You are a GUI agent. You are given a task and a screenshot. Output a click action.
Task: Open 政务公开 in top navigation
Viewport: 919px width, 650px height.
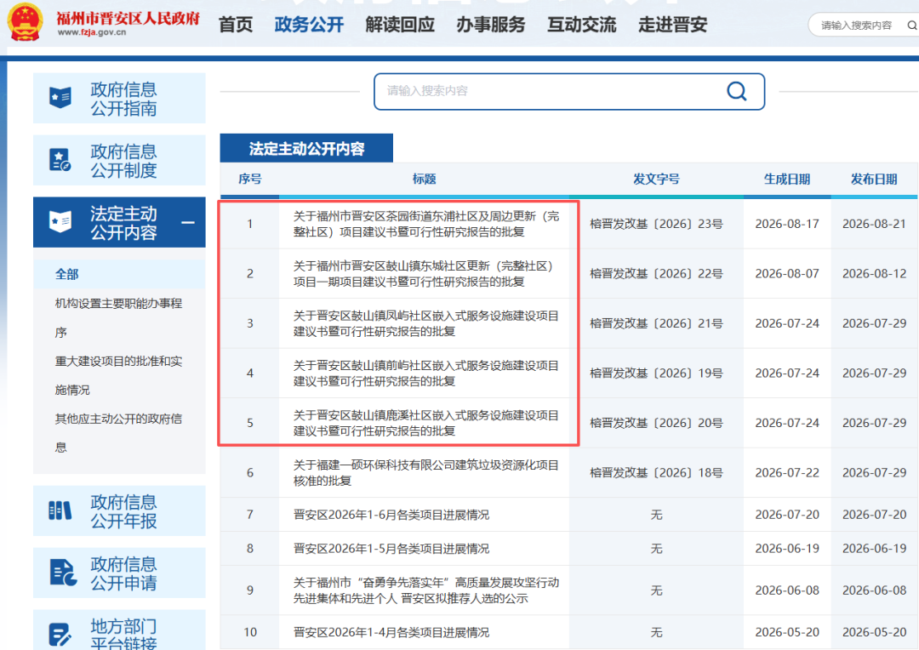tap(309, 25)
